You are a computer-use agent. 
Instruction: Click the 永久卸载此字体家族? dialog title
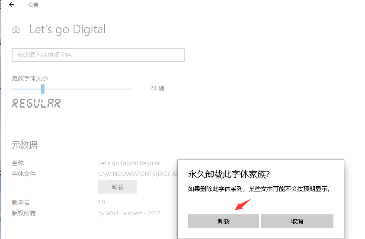tap(229, 174)
